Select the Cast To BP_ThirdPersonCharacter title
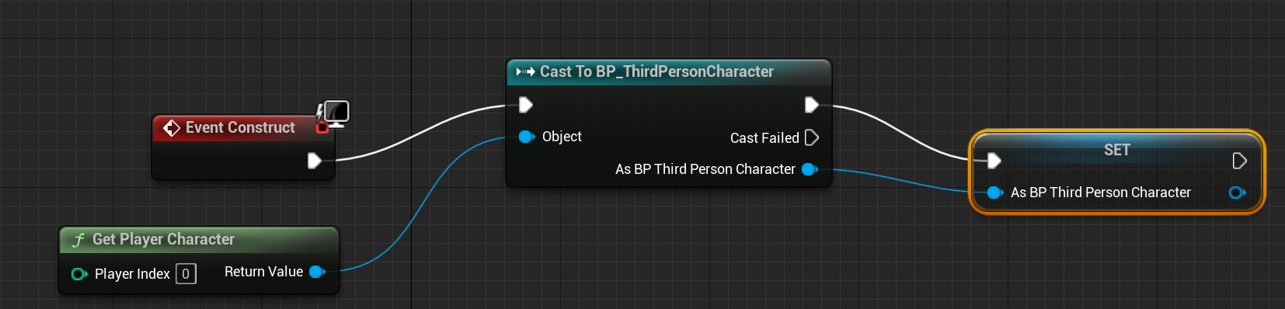The image size is (1285, 309). (x=656, y=71)
